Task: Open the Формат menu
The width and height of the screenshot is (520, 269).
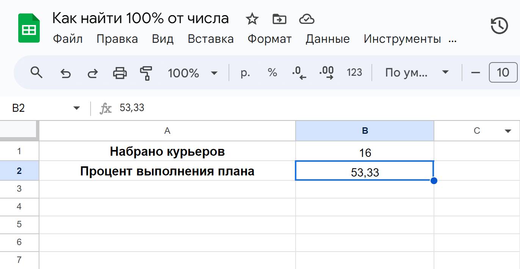Action: [x=269, y=39]
